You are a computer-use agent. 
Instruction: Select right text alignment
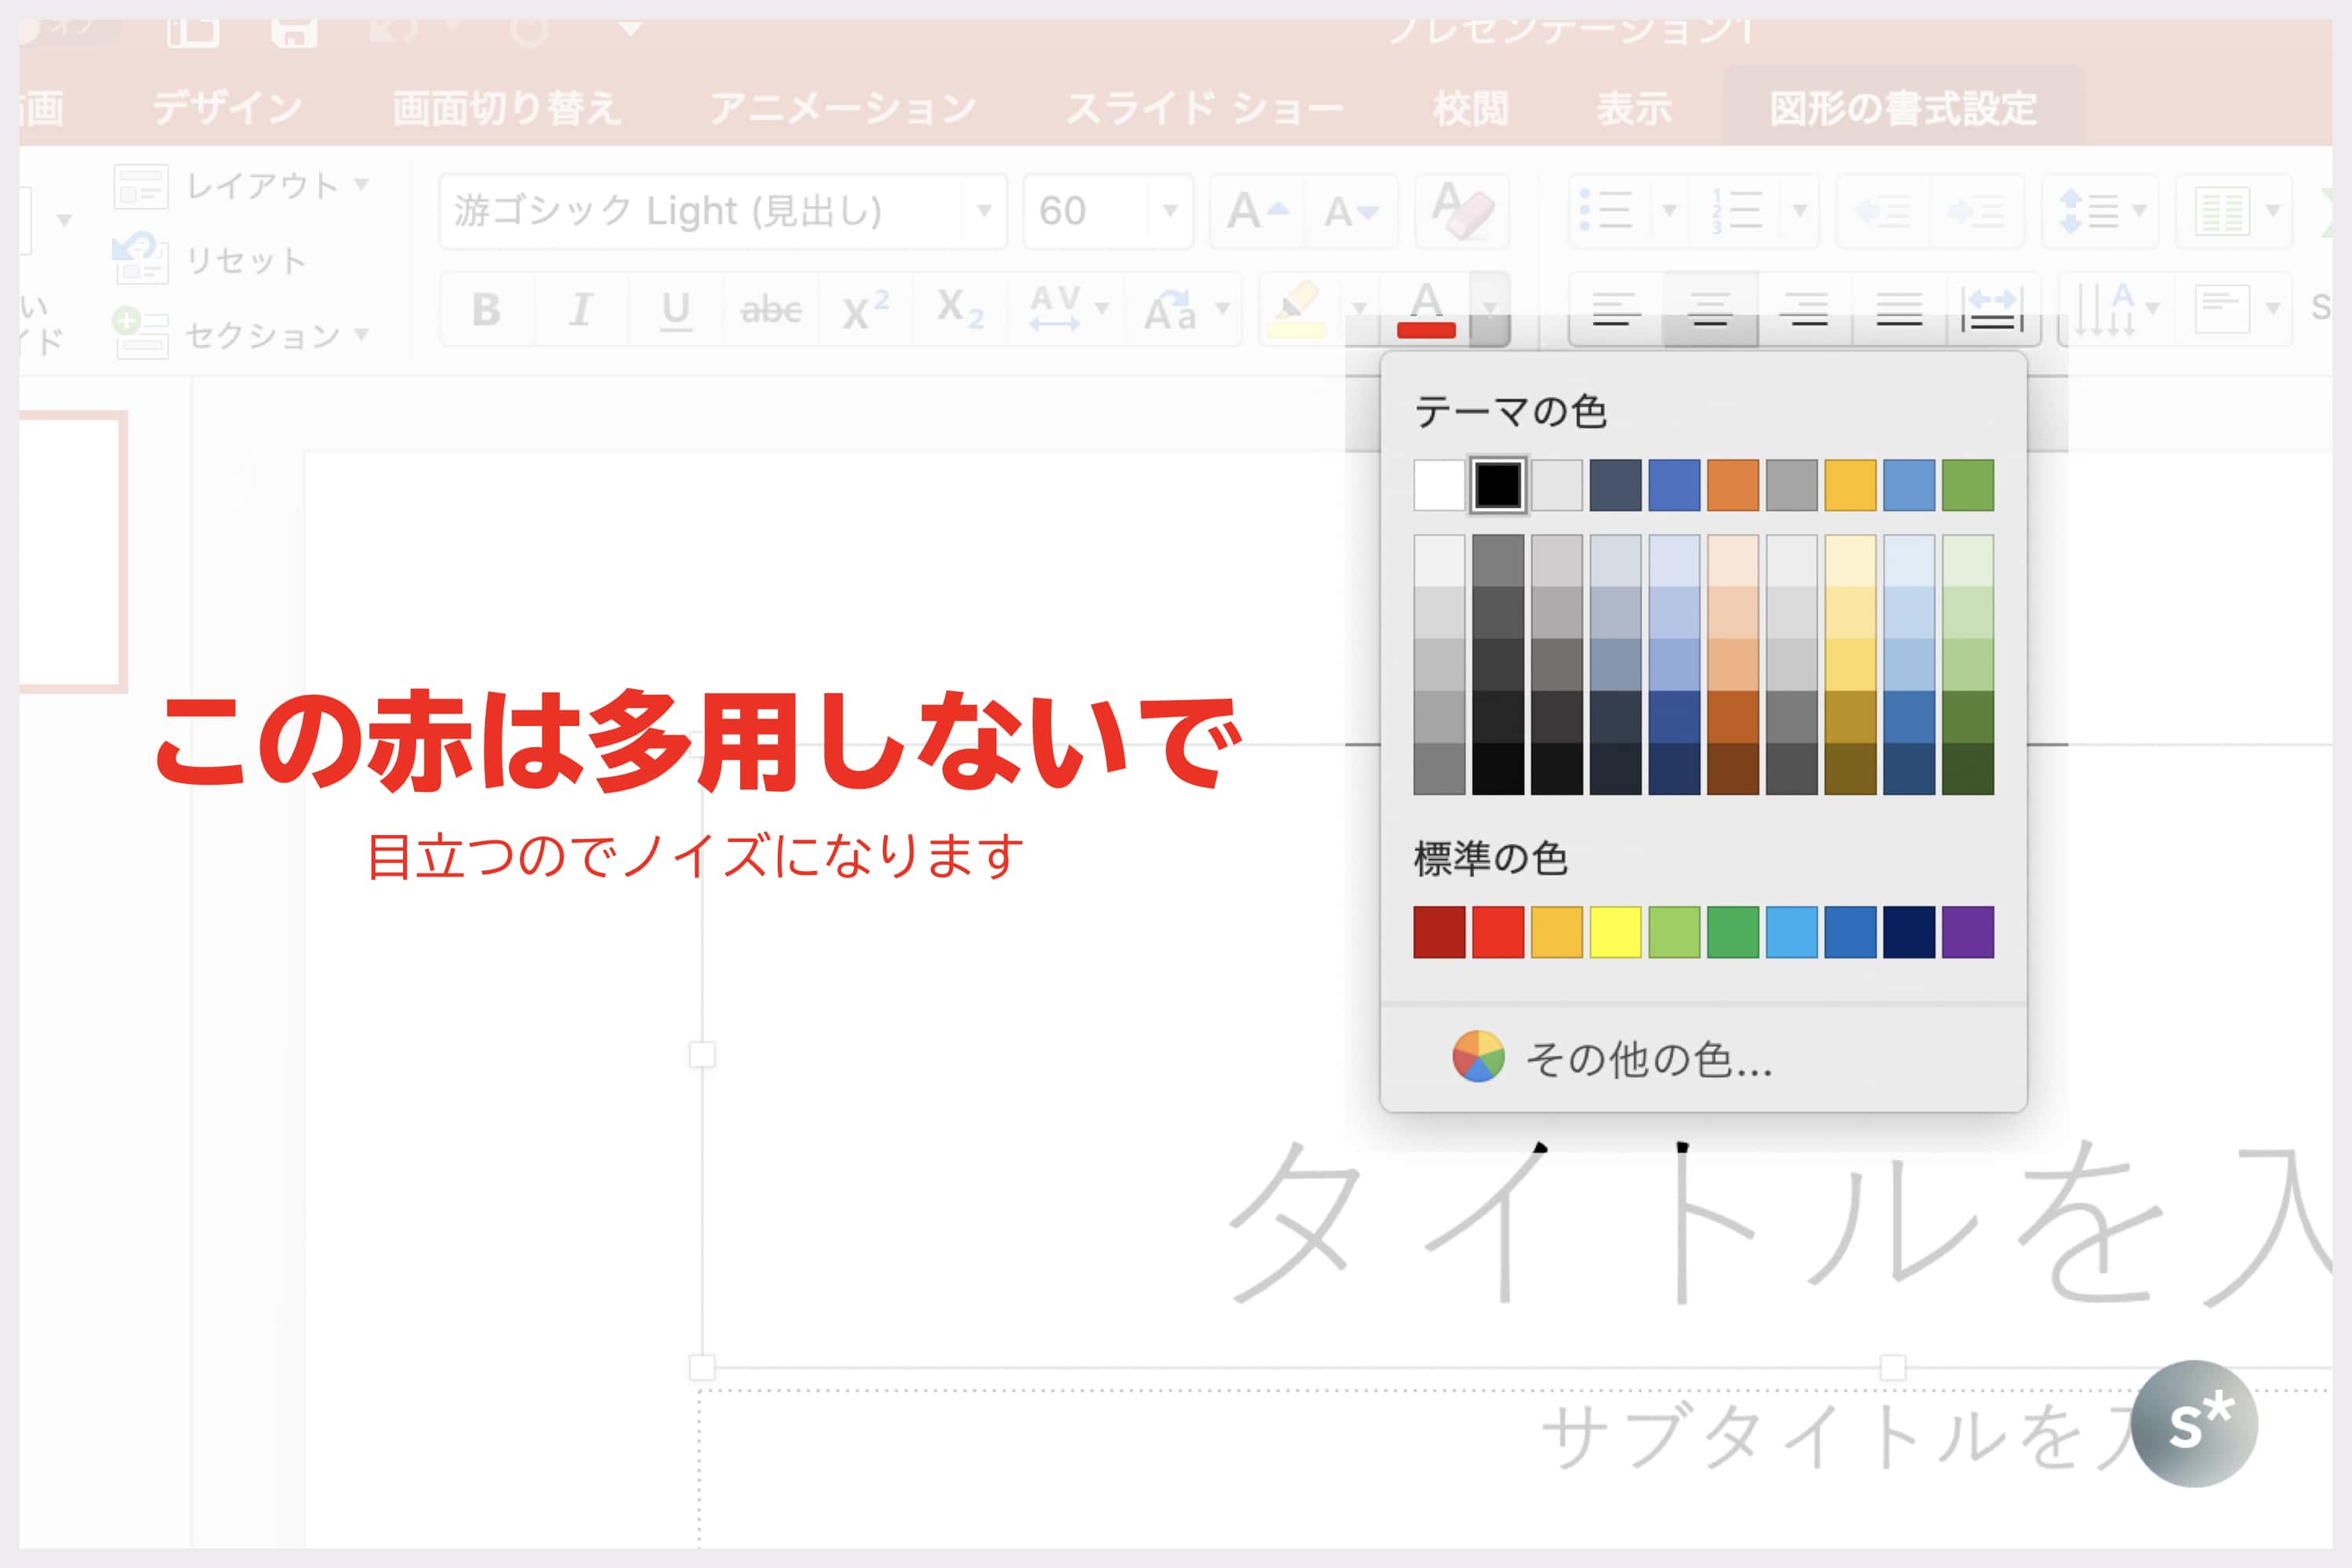pos(1805,310)
